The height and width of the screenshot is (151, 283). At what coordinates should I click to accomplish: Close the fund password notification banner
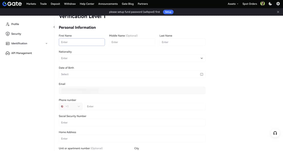pos(278,12)
